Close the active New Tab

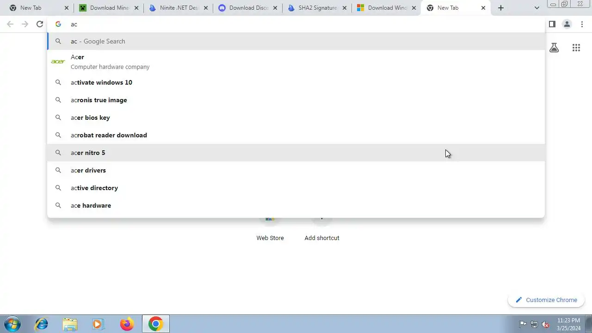(x=483, y=8)
